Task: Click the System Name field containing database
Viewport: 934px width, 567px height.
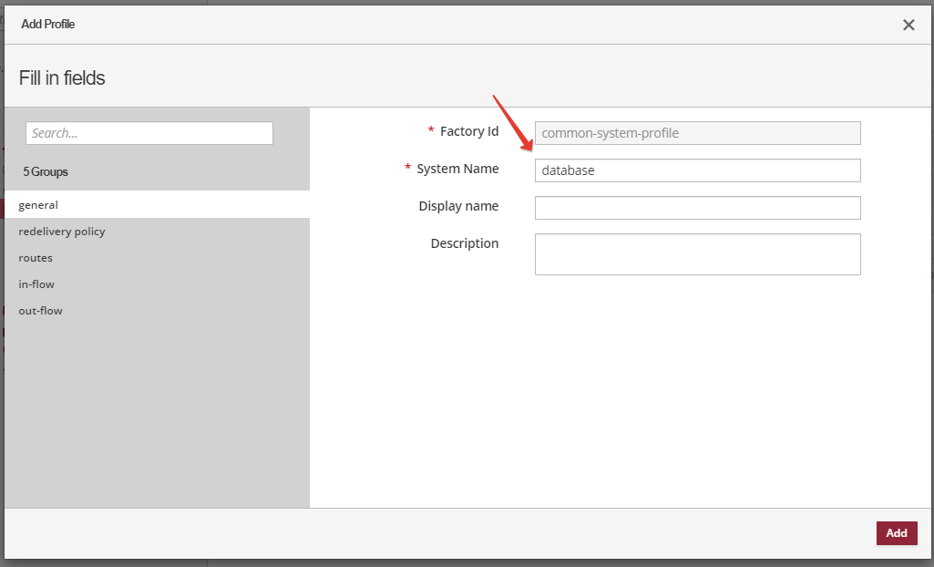Action: (697, 170)
